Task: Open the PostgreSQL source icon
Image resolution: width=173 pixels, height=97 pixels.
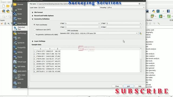Action: 15,47
